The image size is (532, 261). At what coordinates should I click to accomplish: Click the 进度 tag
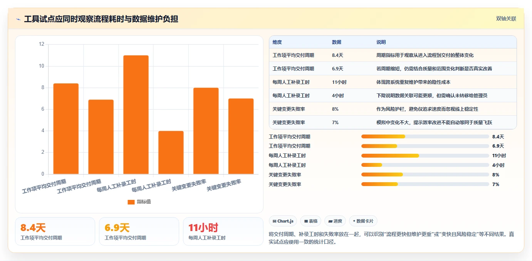point(335,221)
